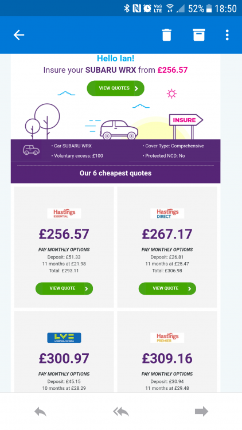This screenshot has width=242, height=430.
Task: Tap the Hastings Essential logo
Action: point(64,213)
